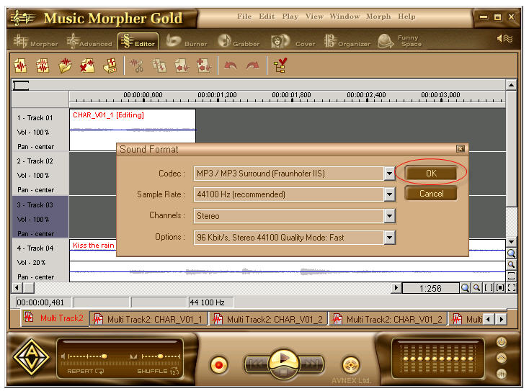Open the Grabber module
Viewport: 529px width, 391px height.
(x=239, y=42)
